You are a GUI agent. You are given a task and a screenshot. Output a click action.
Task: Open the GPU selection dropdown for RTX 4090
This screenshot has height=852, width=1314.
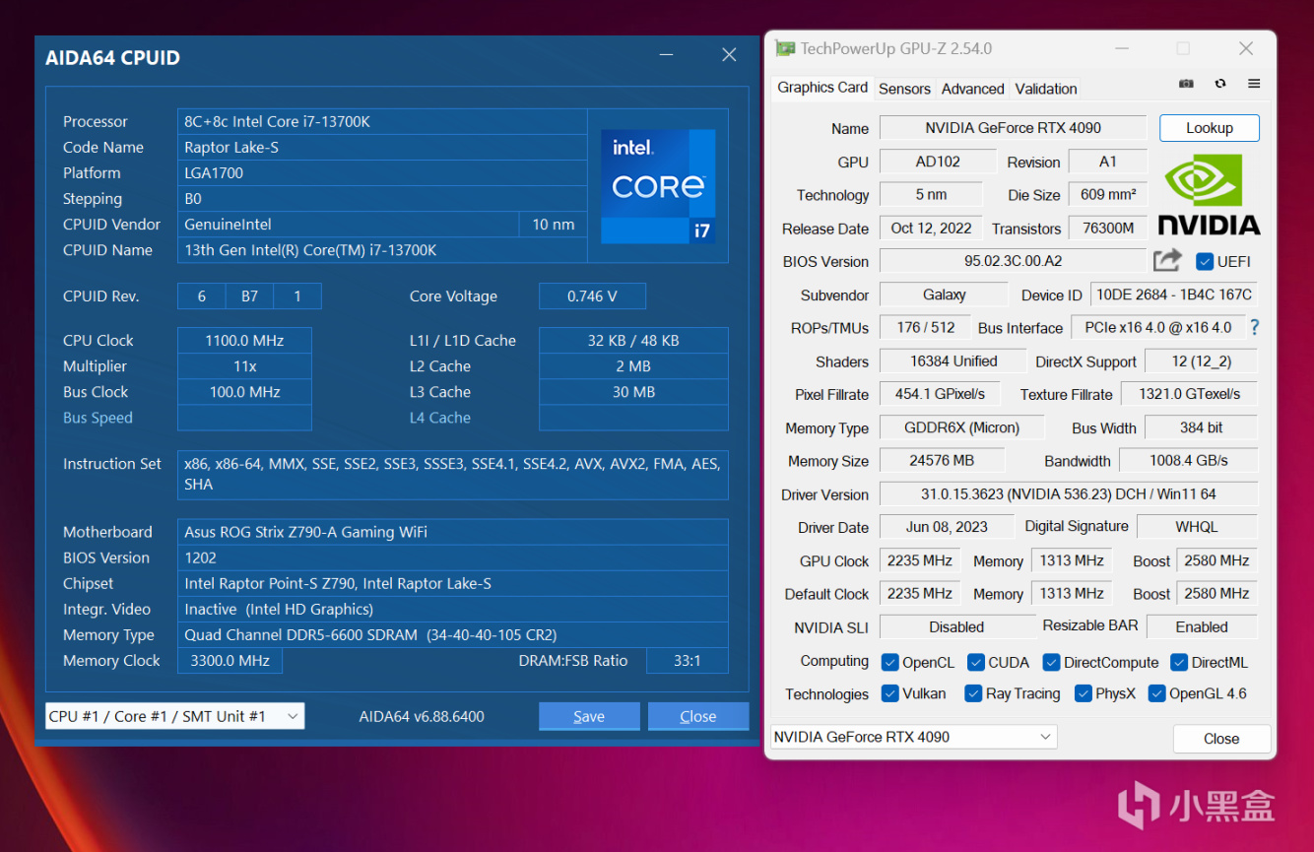(913, 737)
